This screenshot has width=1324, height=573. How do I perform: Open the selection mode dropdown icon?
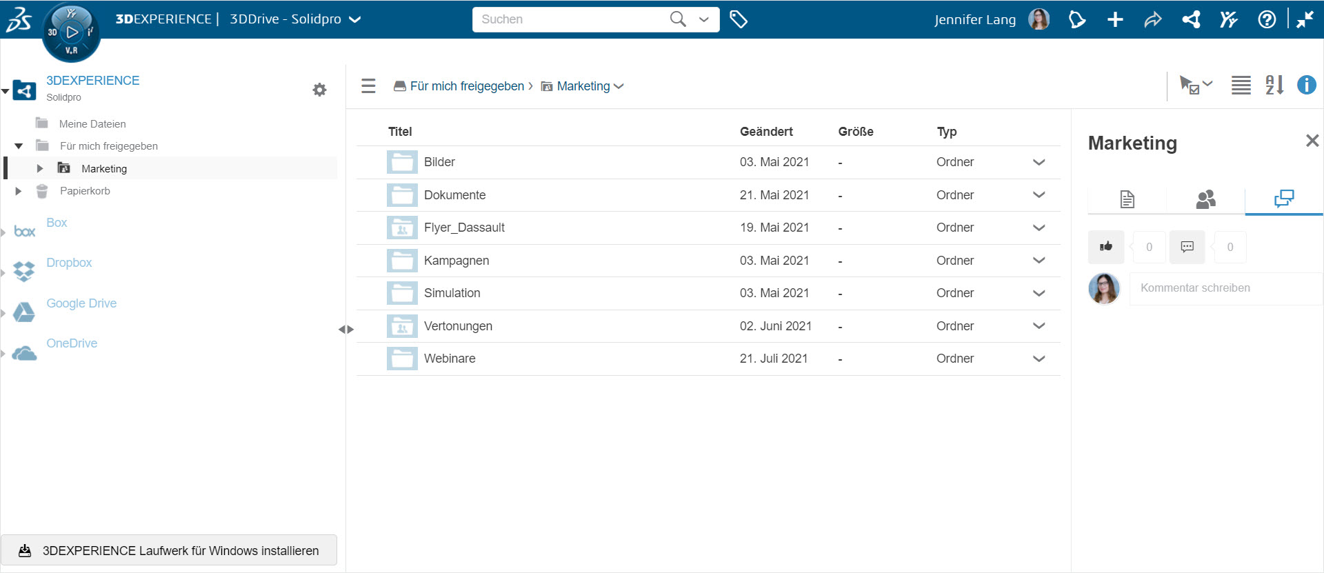1196,85
